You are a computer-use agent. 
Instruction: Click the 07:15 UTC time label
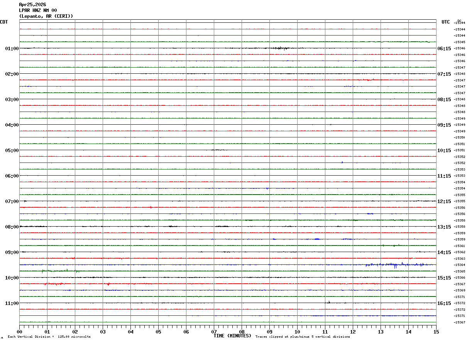(x=444, y=74)
